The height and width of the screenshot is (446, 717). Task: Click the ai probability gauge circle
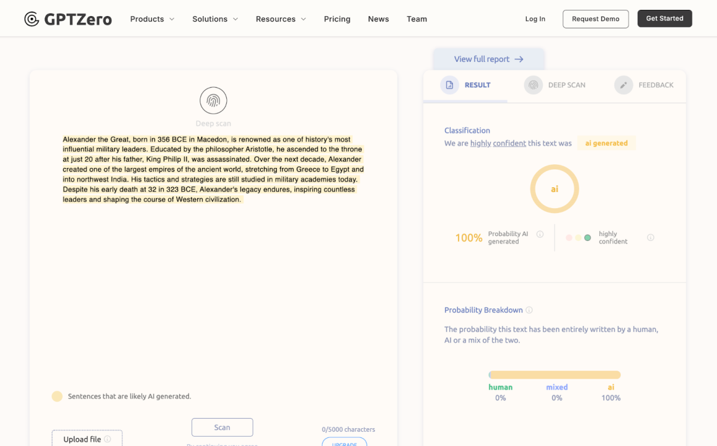[x=554, y=188]
